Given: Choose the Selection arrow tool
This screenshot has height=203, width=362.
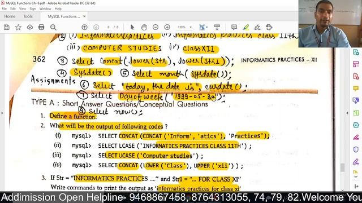Looking at the screenshot, I should (132, 28).
